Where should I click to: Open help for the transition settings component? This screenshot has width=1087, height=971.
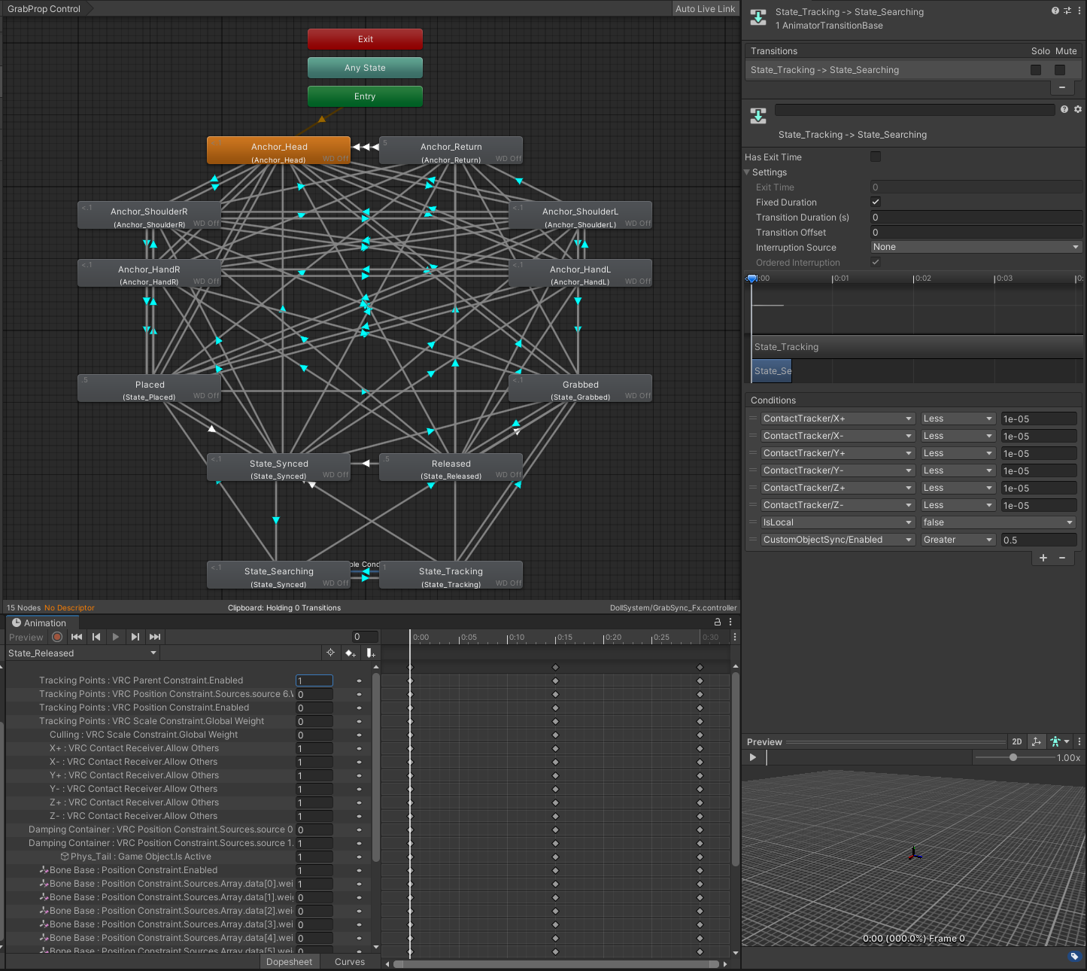[1064, 109]
